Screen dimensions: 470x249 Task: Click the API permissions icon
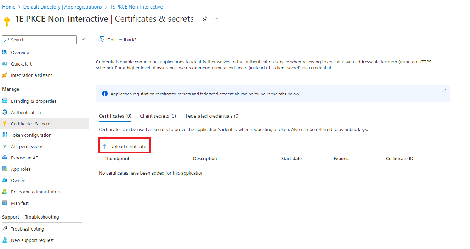point(5,146)
